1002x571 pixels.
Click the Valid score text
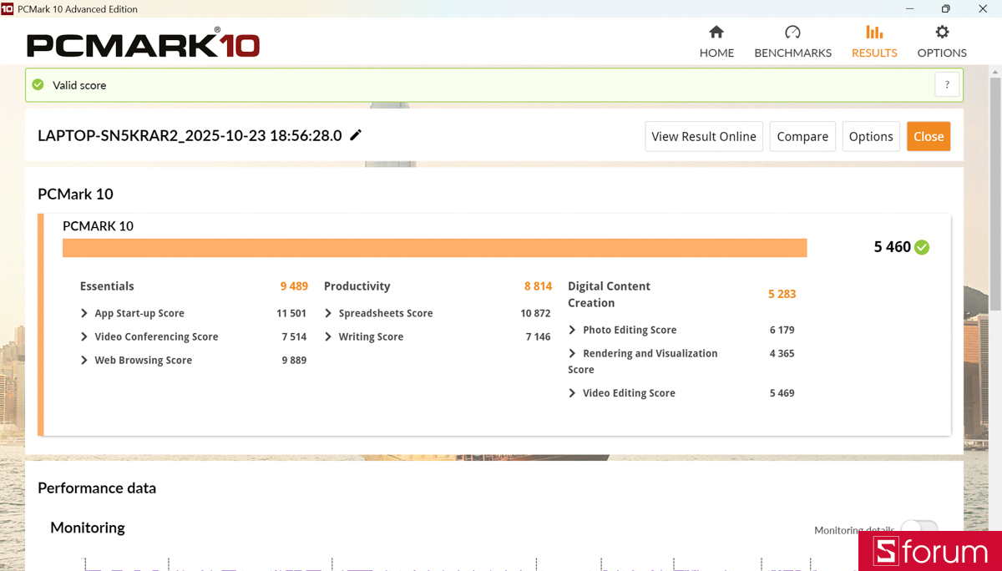(79, 85)
